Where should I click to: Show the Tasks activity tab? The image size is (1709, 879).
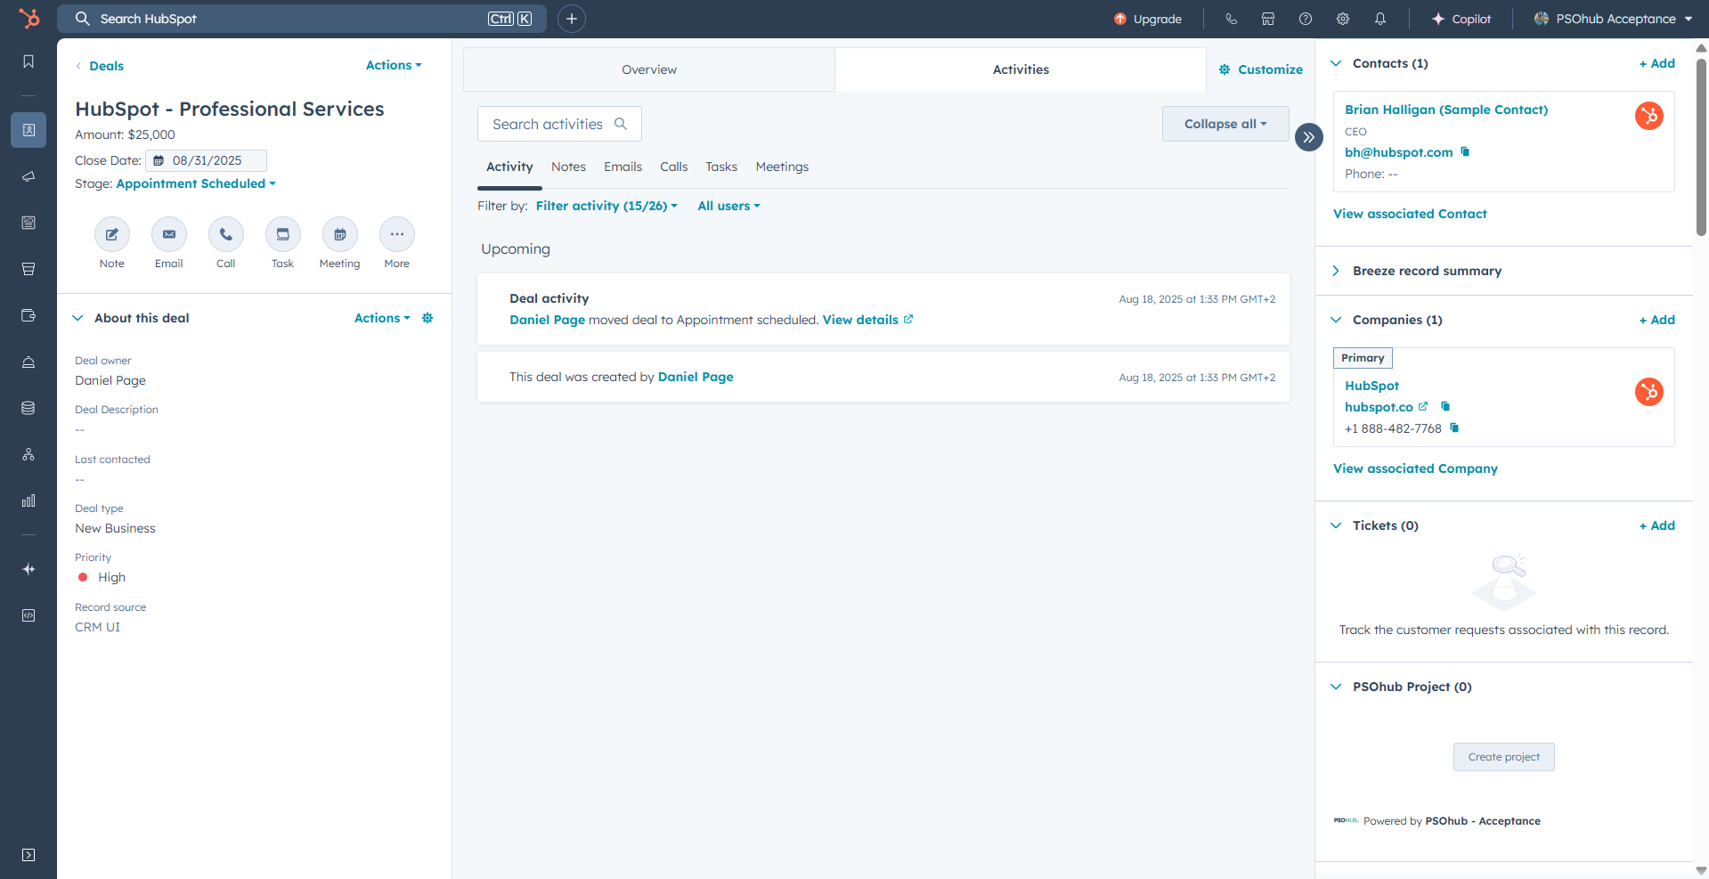click(721, 167)
